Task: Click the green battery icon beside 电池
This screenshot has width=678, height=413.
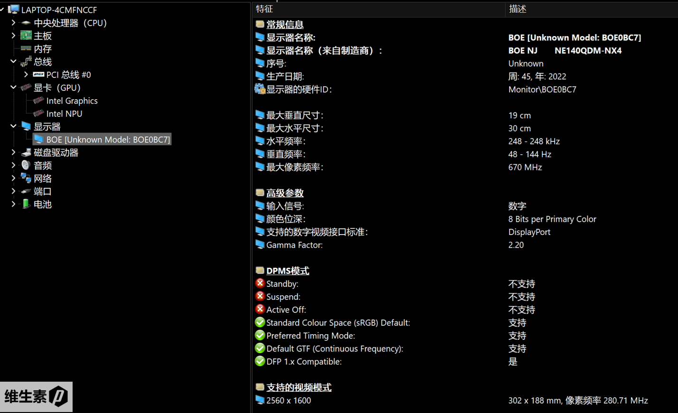Action: point(26,204)
